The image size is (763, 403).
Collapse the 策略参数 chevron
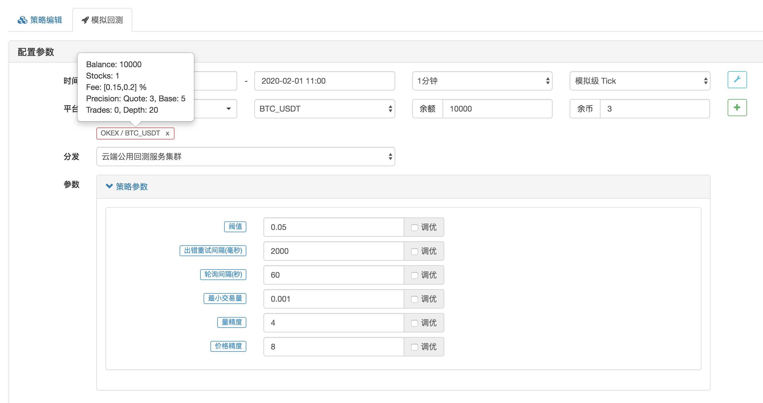(109, 186)
